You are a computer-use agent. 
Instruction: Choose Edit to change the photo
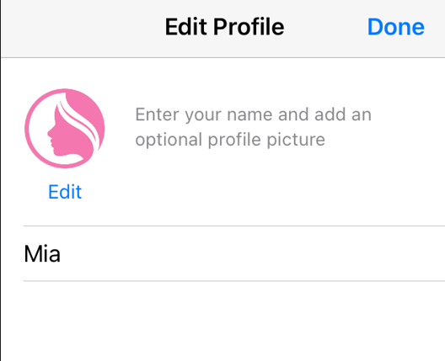(65, 192)
